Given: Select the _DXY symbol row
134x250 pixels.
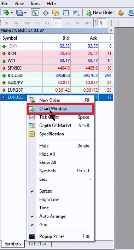Looking at the screenshot, I should [x=57, y=46].
